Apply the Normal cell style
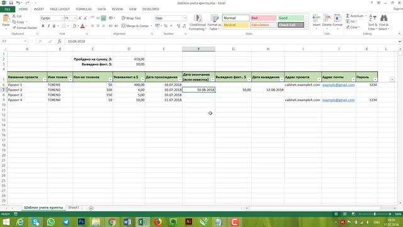 tap(236, 18)
